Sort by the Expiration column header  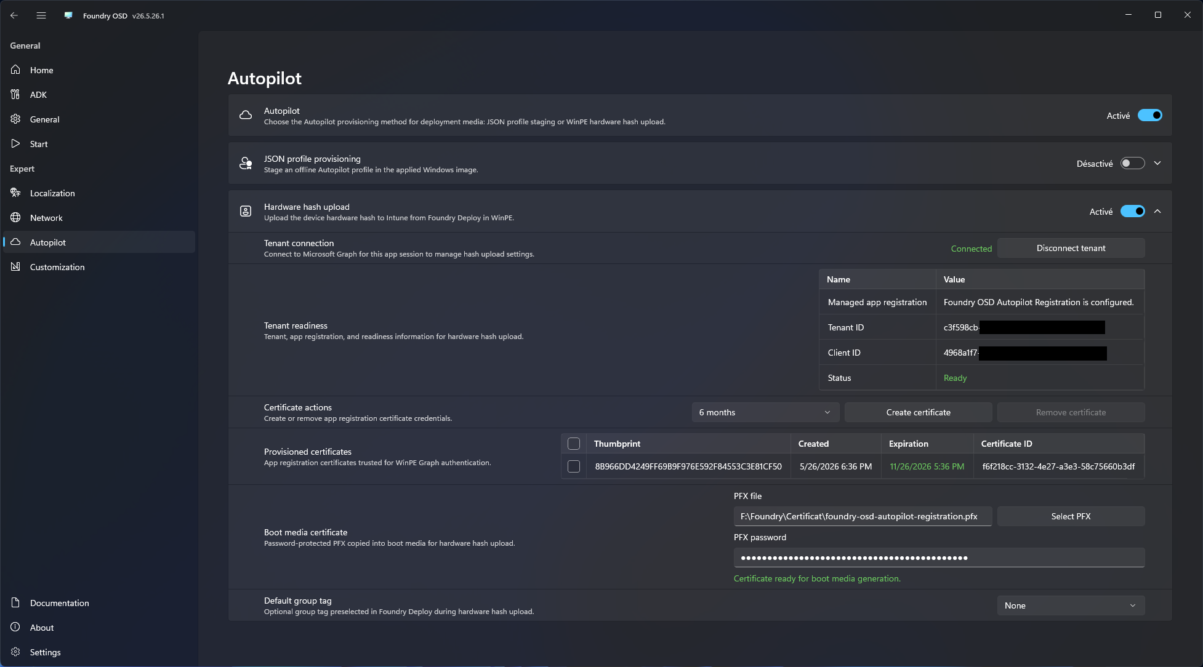[x=927, y=444]
